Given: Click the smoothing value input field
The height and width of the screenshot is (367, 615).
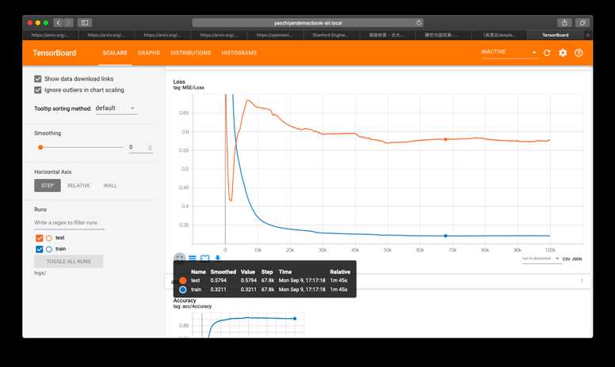Looking at the screenshot, I should coord(140,147).
